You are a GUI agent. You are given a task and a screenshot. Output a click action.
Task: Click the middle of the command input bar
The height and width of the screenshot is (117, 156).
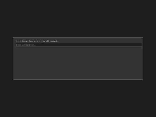pos(79,45)
